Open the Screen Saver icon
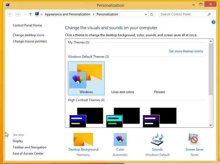This screenshot has width=220, height=164. [194, 139]
